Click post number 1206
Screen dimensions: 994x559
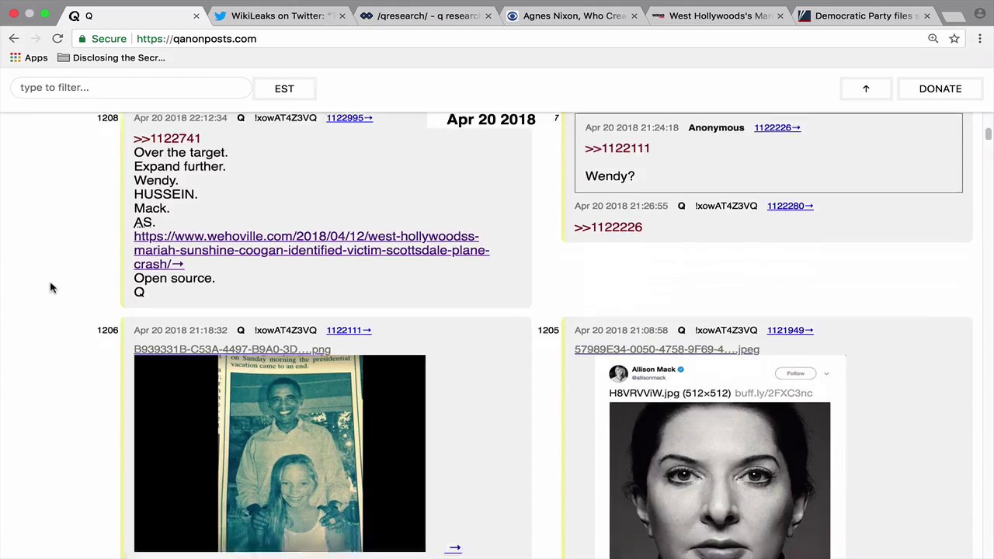pyautogui.click(x=107, y=330)
